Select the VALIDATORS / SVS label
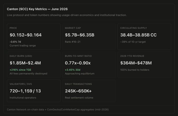The width and height of the screenshot is (178, 116). 21,84
